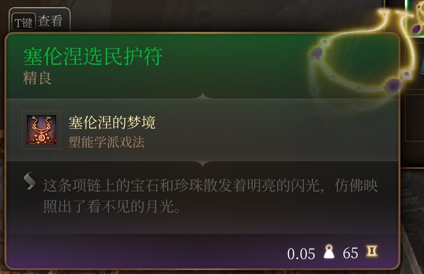The height and width of the screenshot is (274, 424).
Task: Click the item title 塞伦涅选民护符
Action: click(x=93, y=56)
